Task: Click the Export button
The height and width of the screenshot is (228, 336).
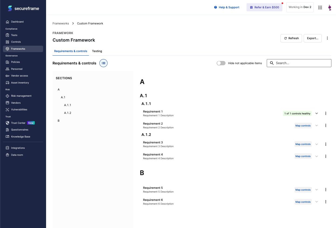Action: coord(313,38)
